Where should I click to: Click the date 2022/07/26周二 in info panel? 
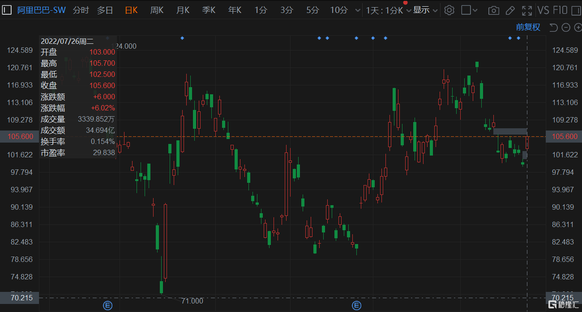67,41
